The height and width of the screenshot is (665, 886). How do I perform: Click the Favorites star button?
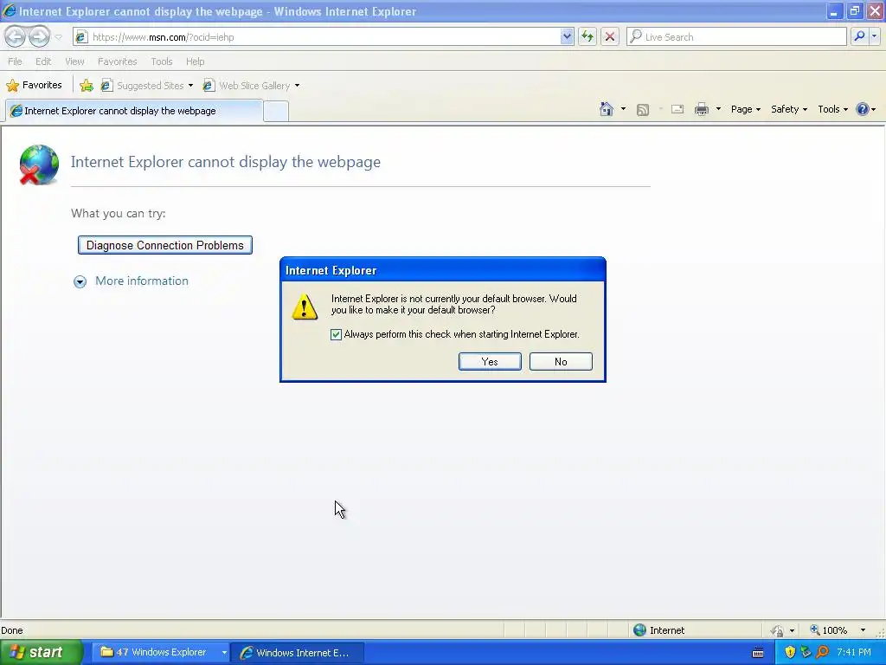click(x=34, y=86)
